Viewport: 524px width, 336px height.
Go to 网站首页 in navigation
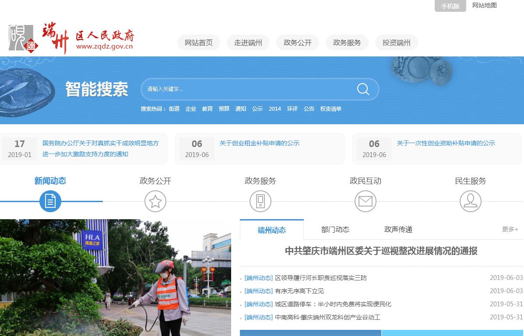199,42
